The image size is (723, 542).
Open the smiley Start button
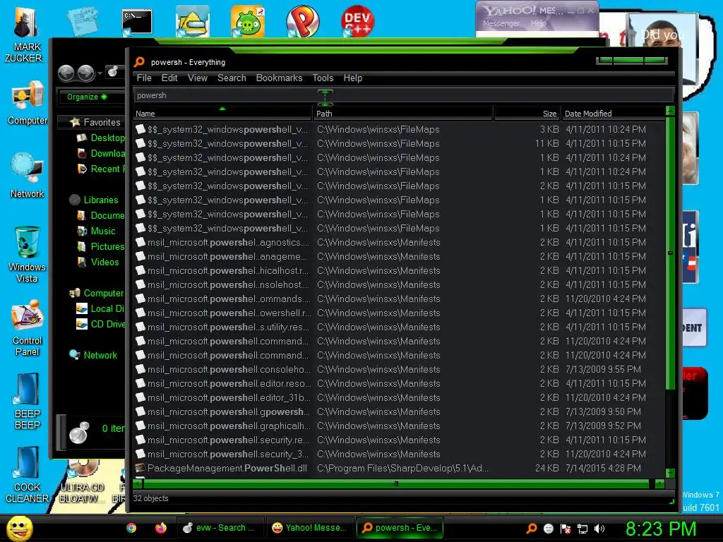(x=19, y=528)
